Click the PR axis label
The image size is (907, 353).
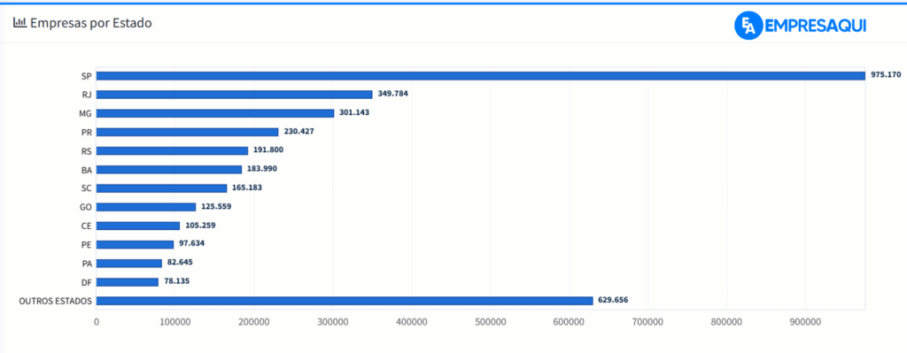86,132
